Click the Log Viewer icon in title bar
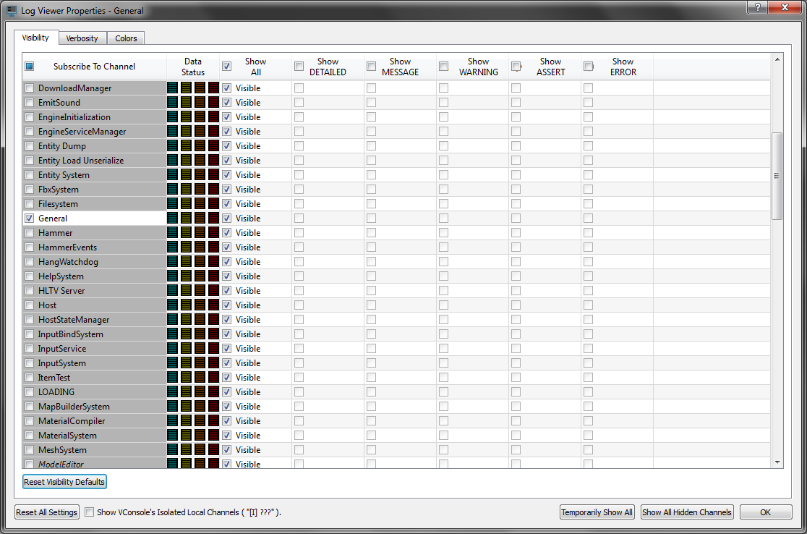This screenshot has height=534, width=807. (12, 10)
